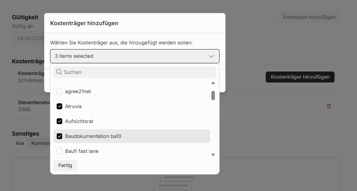Click the scroll down arrow in list
The image size is (357, 191).
click(213, 155)
